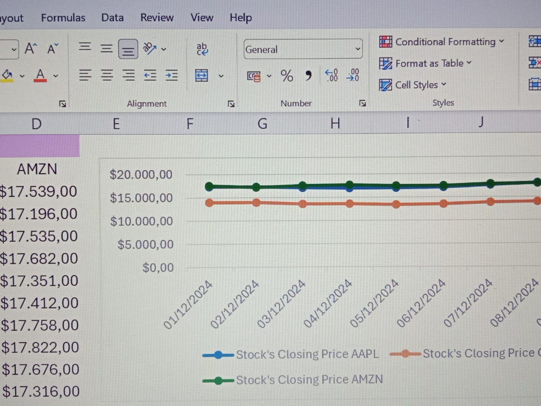This screenshot has width=541, height=406.
Task: Open Alignment dialog launcher
Action: point(231,103)
